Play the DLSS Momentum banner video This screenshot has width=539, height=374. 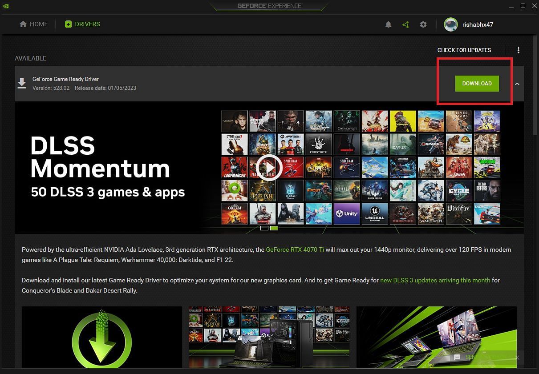(x=269, y=167)
